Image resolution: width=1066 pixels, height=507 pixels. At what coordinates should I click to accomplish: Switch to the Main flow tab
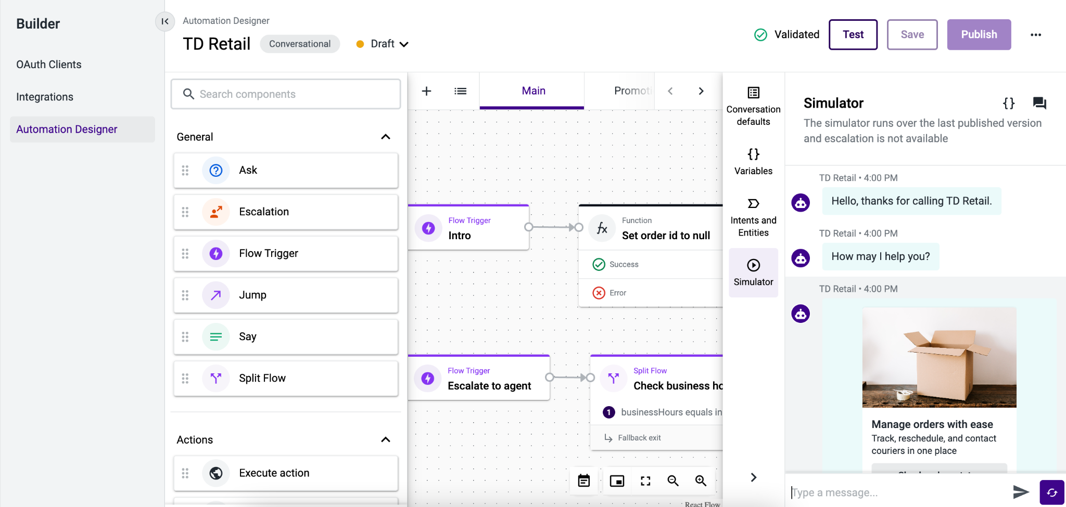pos(533,90)
